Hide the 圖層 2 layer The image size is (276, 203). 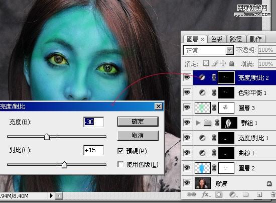tap(187, 168)
